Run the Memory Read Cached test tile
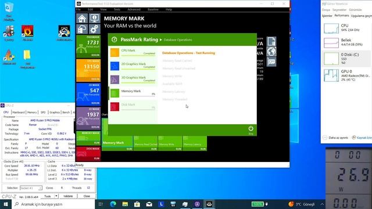 [x=145, y=143]
